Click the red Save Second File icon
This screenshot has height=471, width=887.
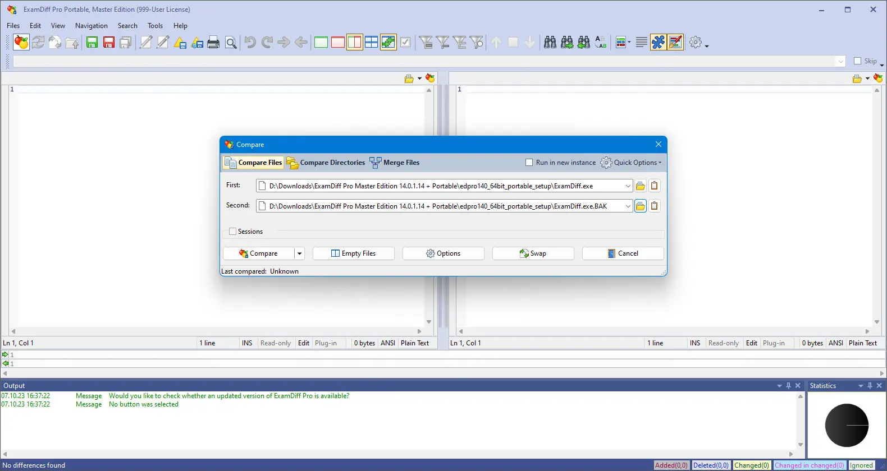tap(109, 42)
